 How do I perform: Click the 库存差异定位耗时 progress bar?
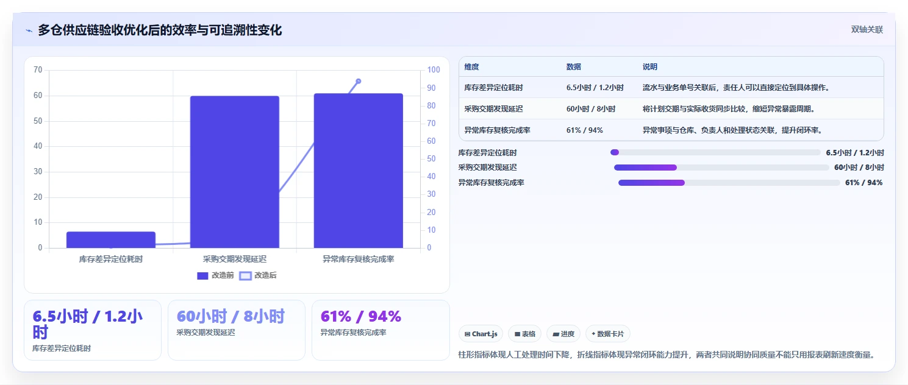[715, 152]
